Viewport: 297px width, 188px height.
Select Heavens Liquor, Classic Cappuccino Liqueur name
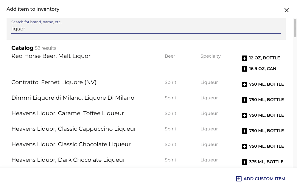pos(74,129)
